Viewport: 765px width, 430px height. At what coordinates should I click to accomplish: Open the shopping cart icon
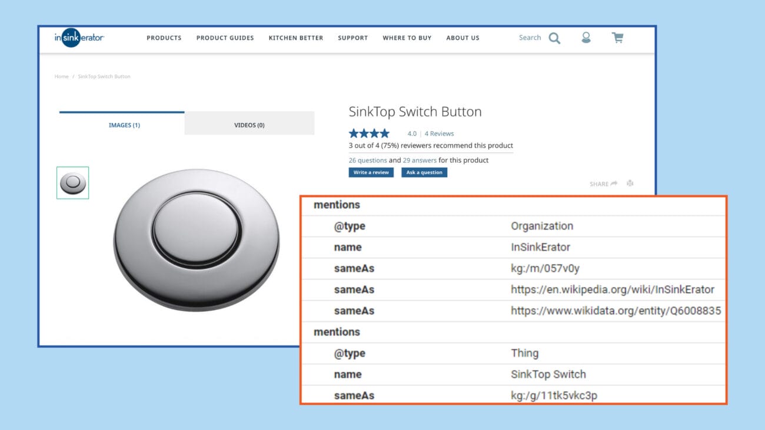click(x=617, y=37)
